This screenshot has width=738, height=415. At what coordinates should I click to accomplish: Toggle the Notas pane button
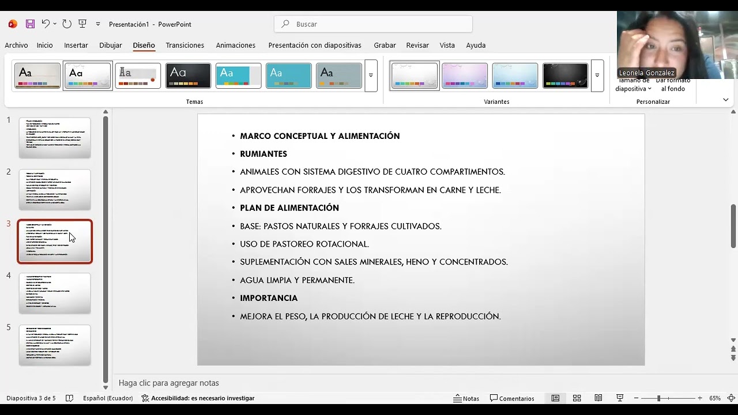tap(466, 398)
